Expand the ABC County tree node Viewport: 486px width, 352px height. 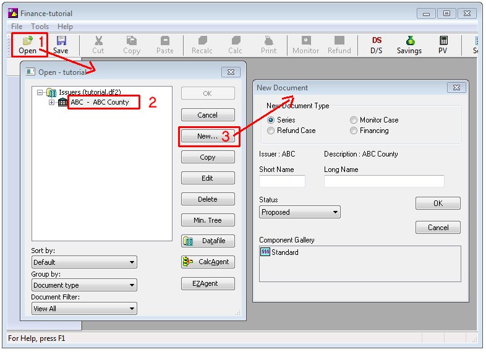[52, 103]
